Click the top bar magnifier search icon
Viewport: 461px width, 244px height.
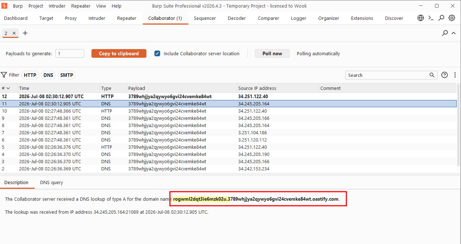click(441, 18)
